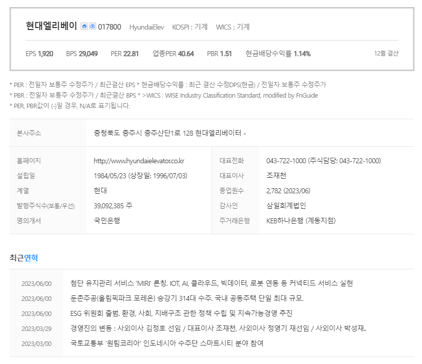Viewport: 422px width, 364px height.
Task: Click the 대표이사 name 조재천
Action: pyautogui.click(x=276, y=176)
